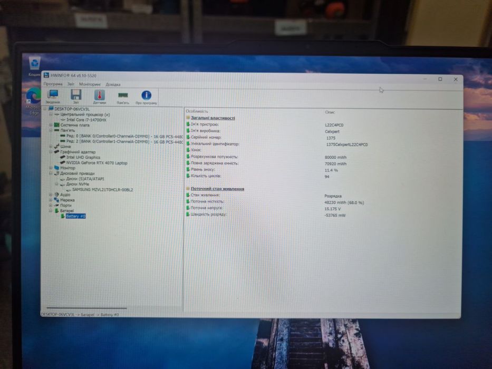Click the 15.175 V voltage value
This screenshot has height=369, width=492.
point(332,209)
